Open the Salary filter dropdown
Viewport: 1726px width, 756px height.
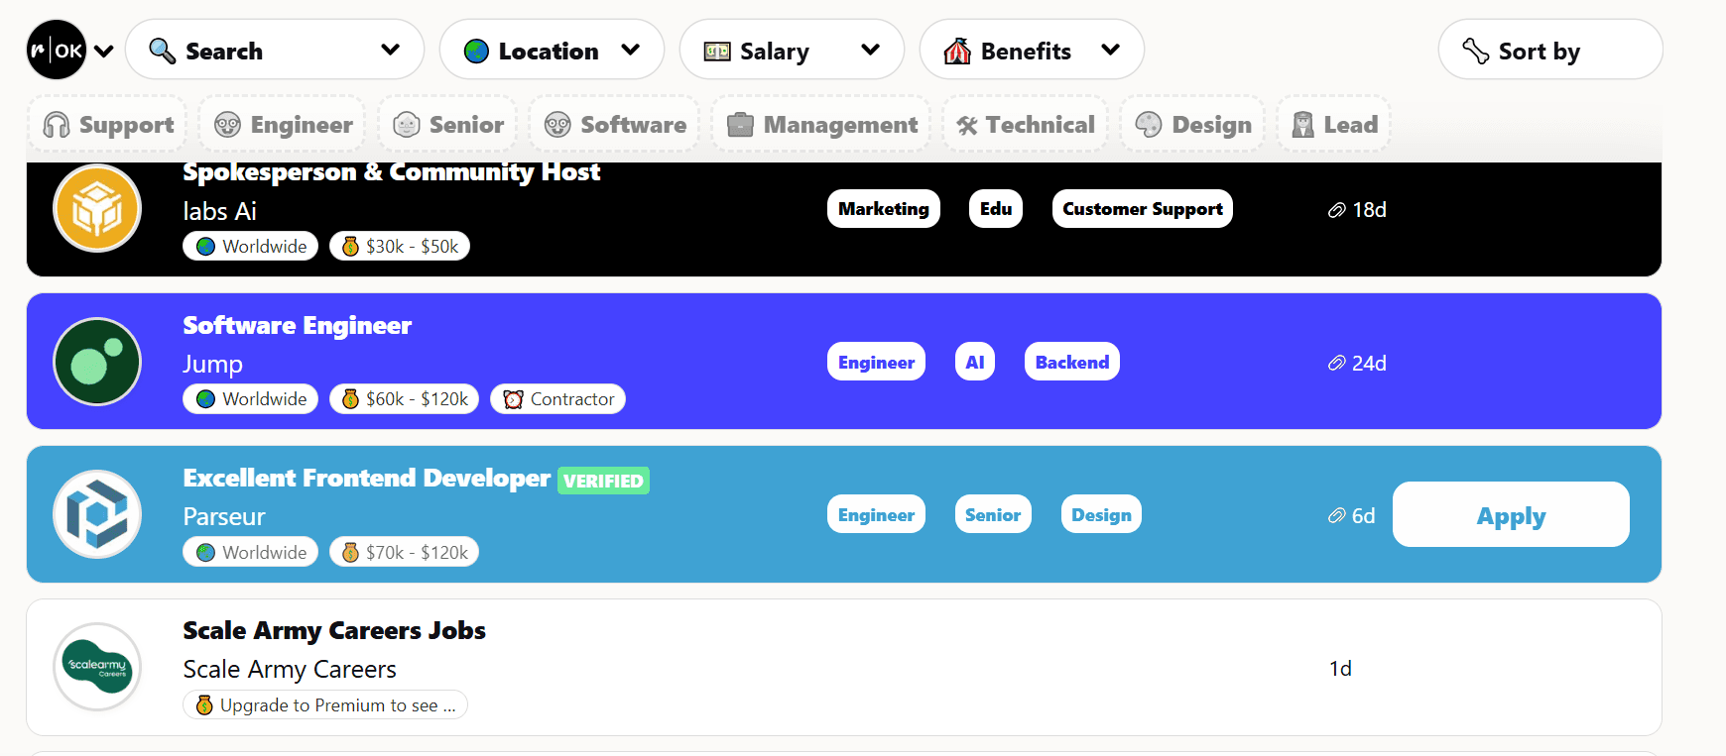click(x=792, y=50)
